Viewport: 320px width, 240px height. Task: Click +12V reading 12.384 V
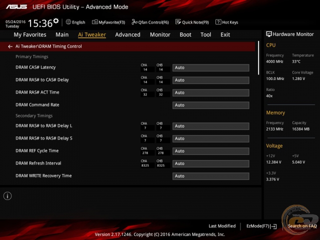[273, 162]
